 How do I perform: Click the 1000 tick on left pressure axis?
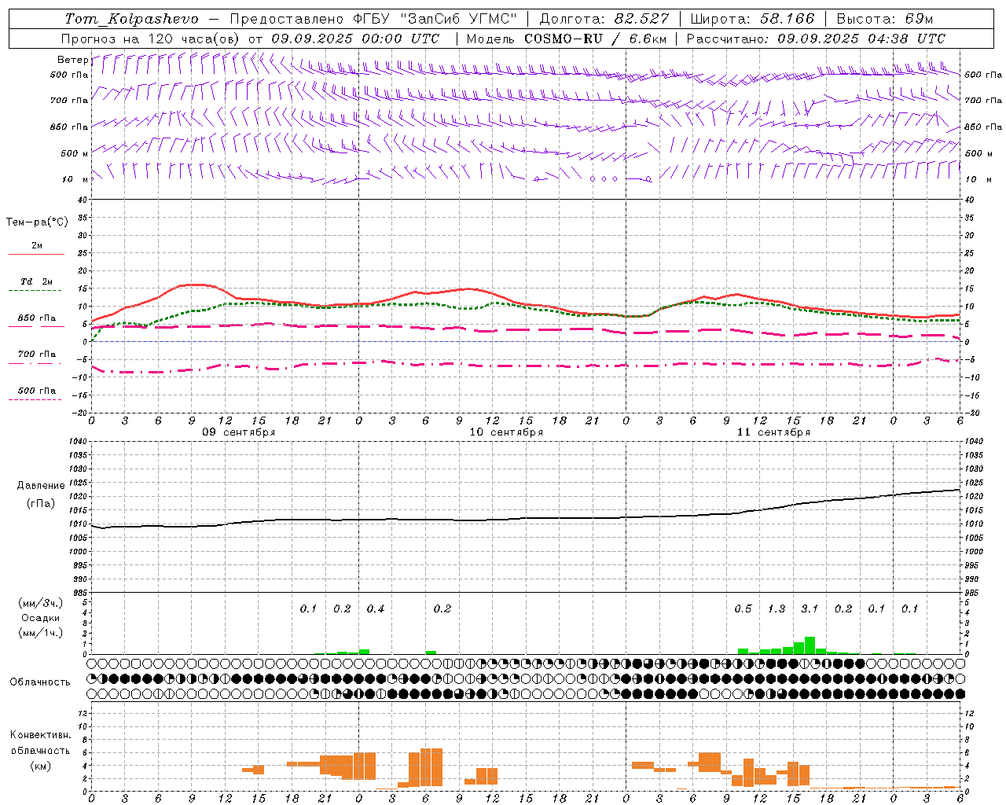click(x=79, y=552)
